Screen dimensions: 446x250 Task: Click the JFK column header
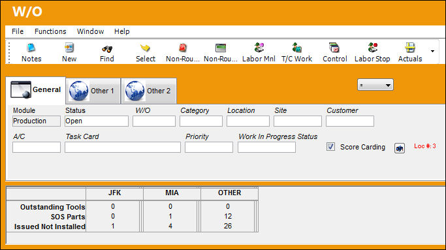tap(115, 193)
